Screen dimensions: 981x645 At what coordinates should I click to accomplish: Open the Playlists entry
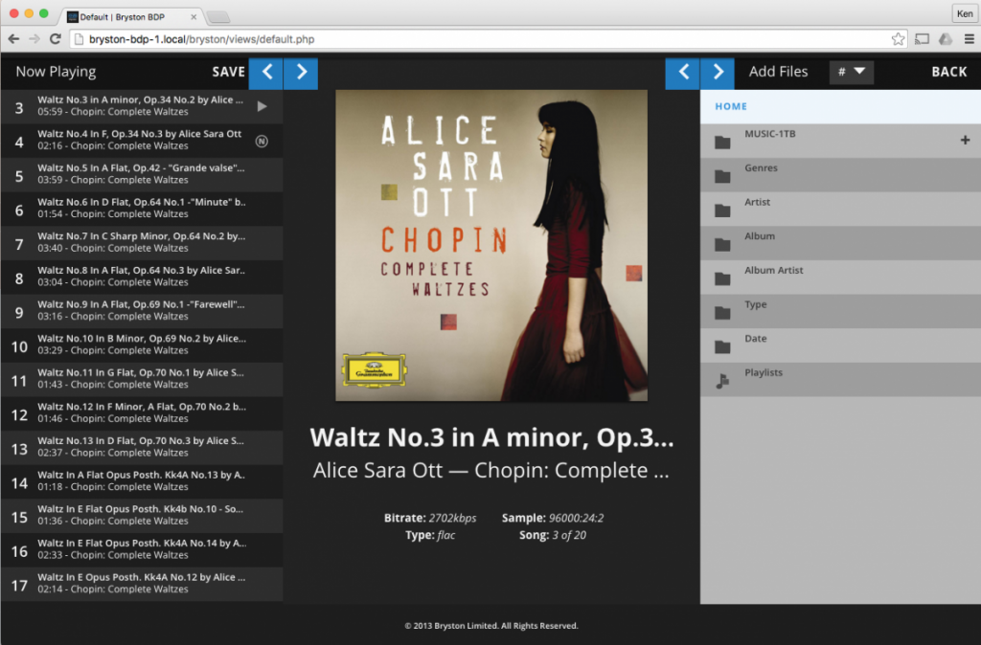(x=840, y=379)
